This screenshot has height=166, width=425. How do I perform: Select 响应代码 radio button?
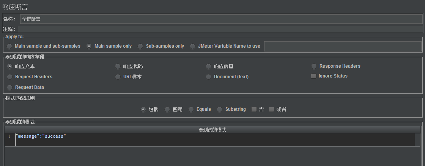pos(118,66)
